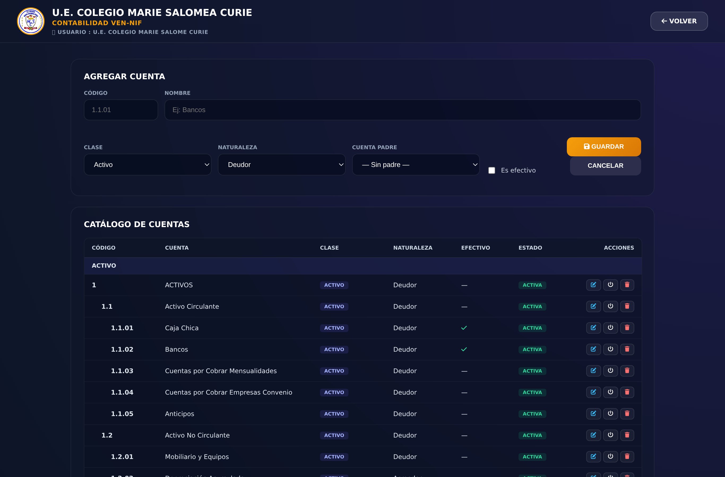This screenshot has height=477, width=725.
Task: Click the Código column header
Action: (x=103, y=248)
